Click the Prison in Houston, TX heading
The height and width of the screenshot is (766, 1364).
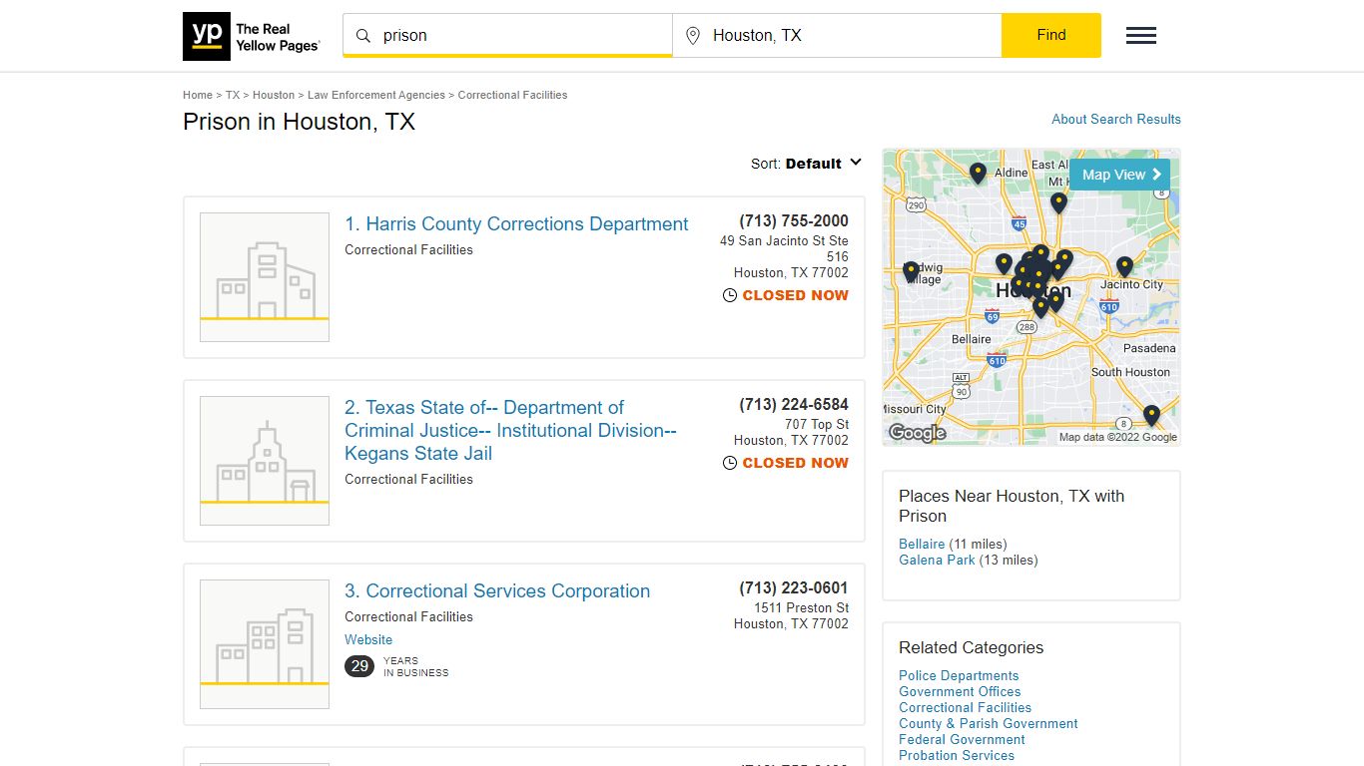click(x=299, y=122)
